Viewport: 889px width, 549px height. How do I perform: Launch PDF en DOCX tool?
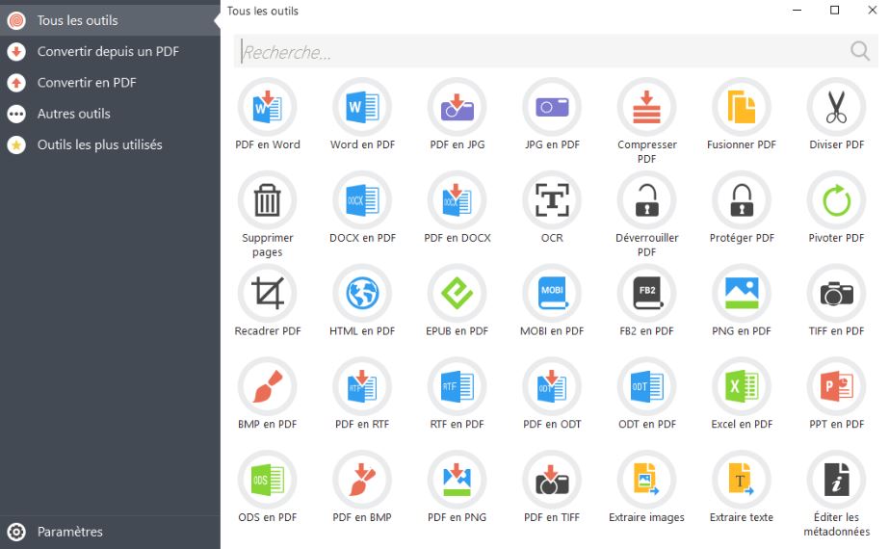[457, 200]
